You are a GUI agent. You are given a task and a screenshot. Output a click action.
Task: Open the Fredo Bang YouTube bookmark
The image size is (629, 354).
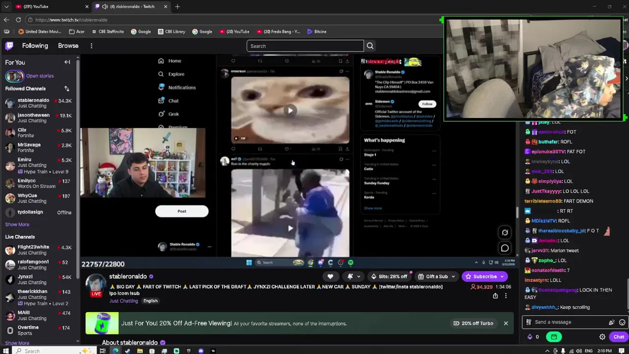278,31
